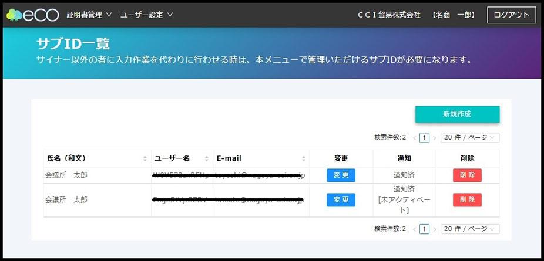Click the 削除 column header
This screenshot has height=261, width=544.
(467, 158)
